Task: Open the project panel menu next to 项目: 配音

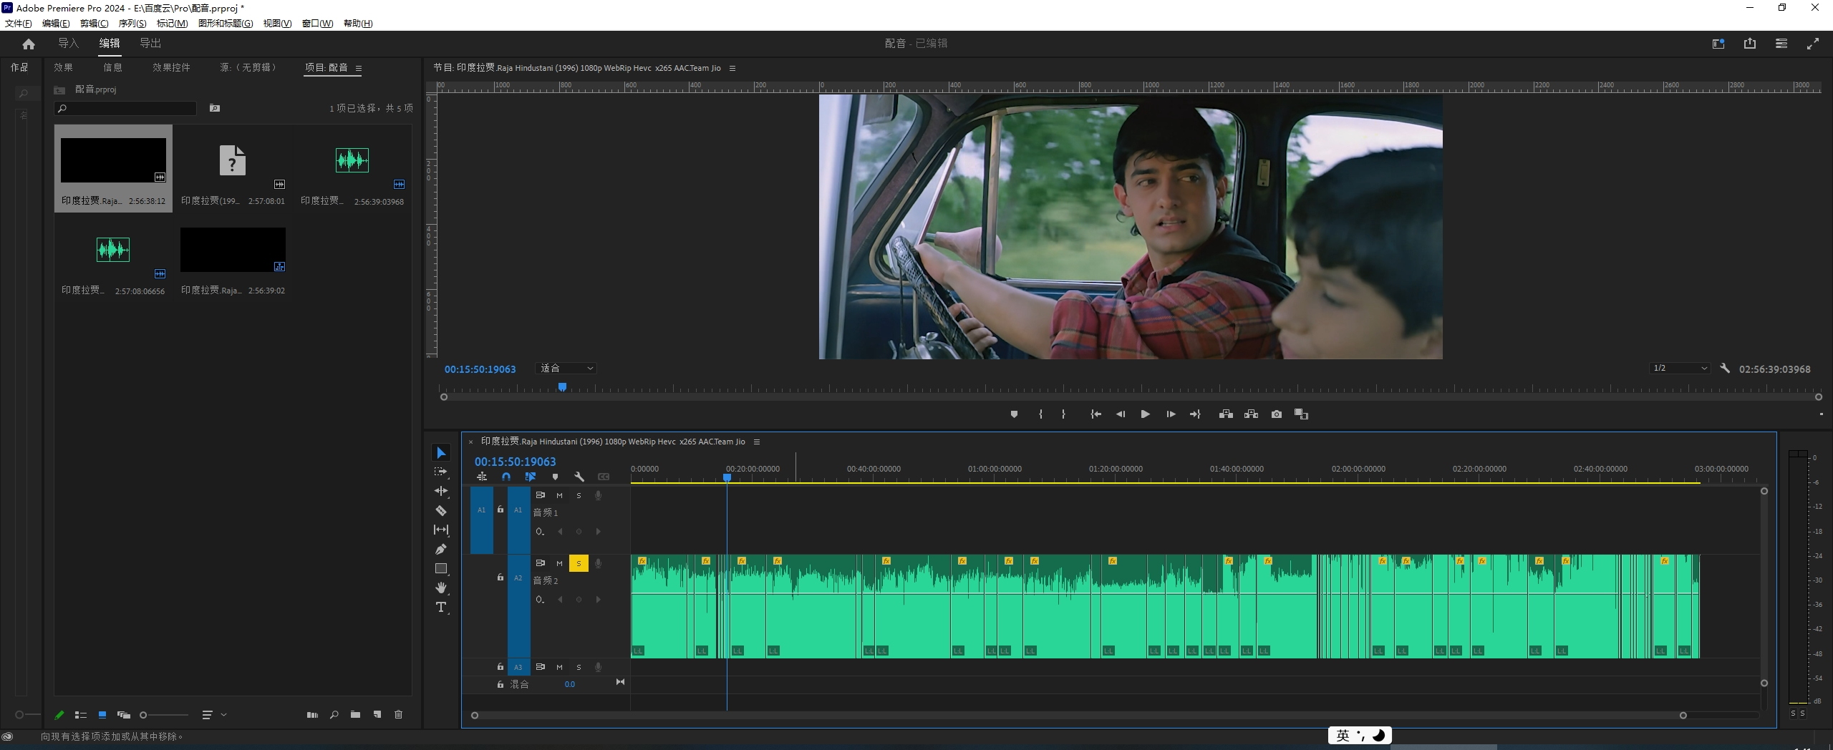Action: click(x=359, y=69)
